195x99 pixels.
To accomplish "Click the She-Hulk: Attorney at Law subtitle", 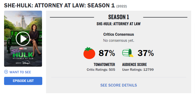I will pos(119,24).
